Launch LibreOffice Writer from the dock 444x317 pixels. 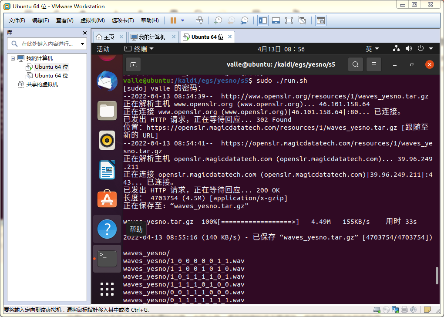pyautogui.click(x=107, y=170)
